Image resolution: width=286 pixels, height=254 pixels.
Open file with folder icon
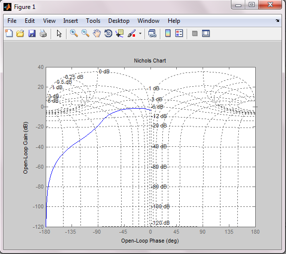click(20, 34)
